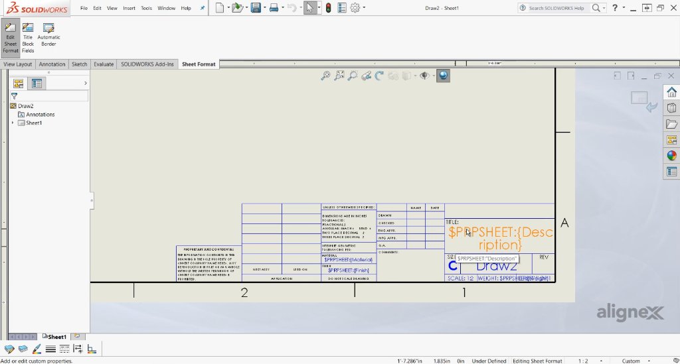The height and width of the screenshot is (364, 680).
Task: Switch to the Evaluate tab
Action: pyautogui.click(x=104, y=64)
